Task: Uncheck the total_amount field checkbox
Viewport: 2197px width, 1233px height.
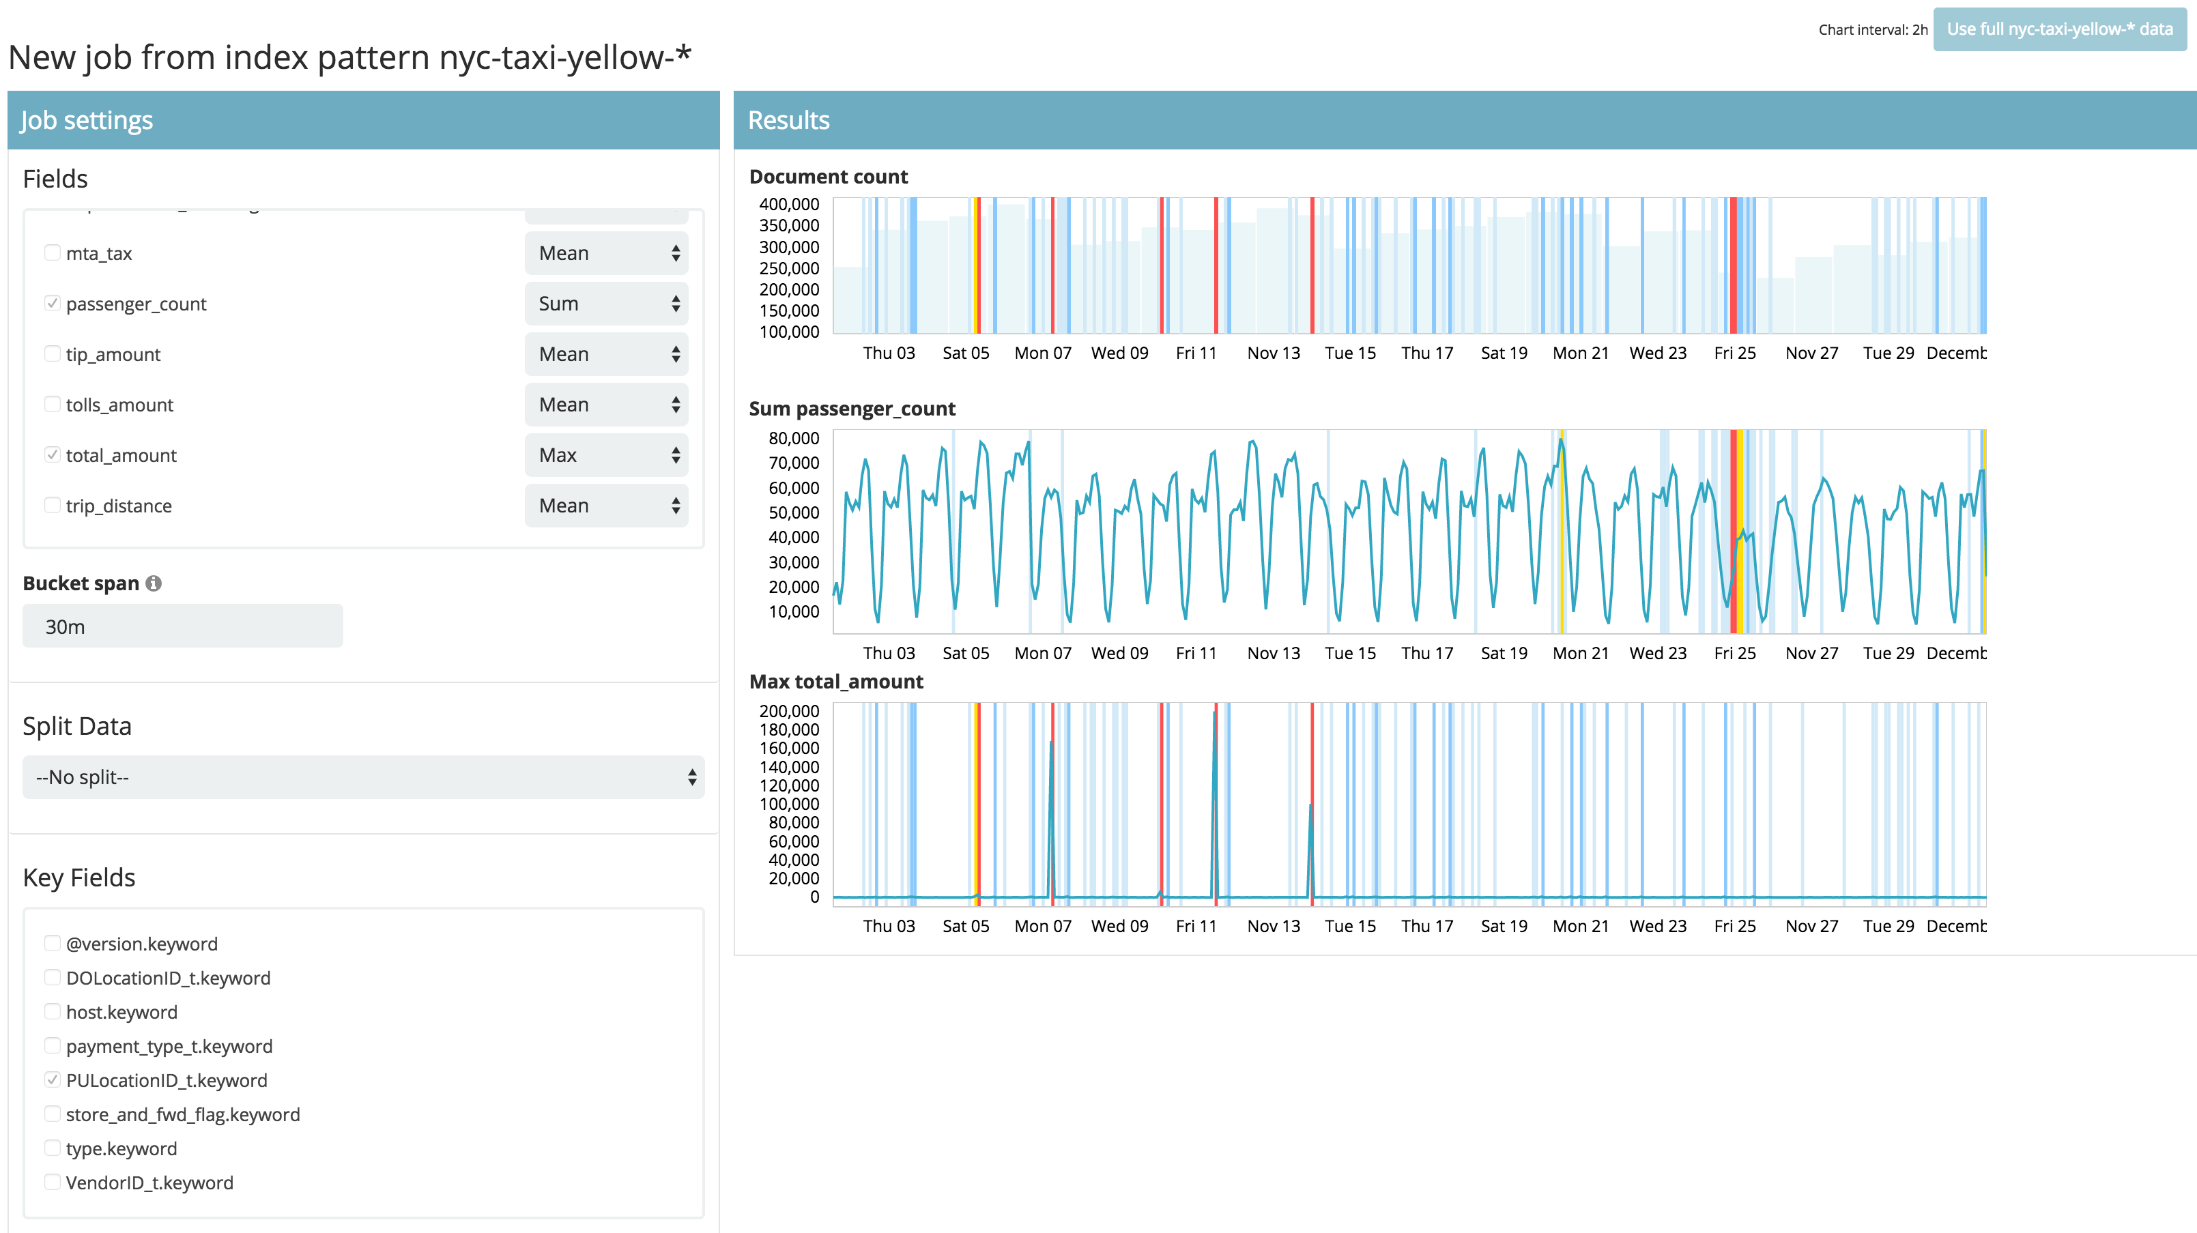Action: (x=53, y=454)
